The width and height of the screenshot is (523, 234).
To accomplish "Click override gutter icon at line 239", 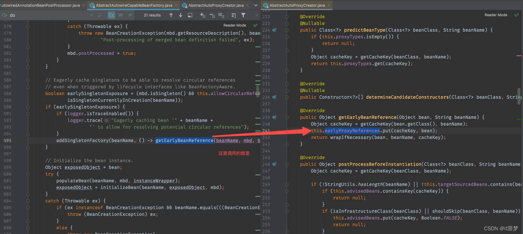I will (274, 117).
